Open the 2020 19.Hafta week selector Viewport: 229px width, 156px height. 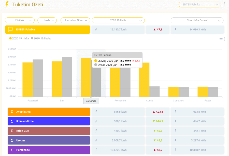coord(118,20)
